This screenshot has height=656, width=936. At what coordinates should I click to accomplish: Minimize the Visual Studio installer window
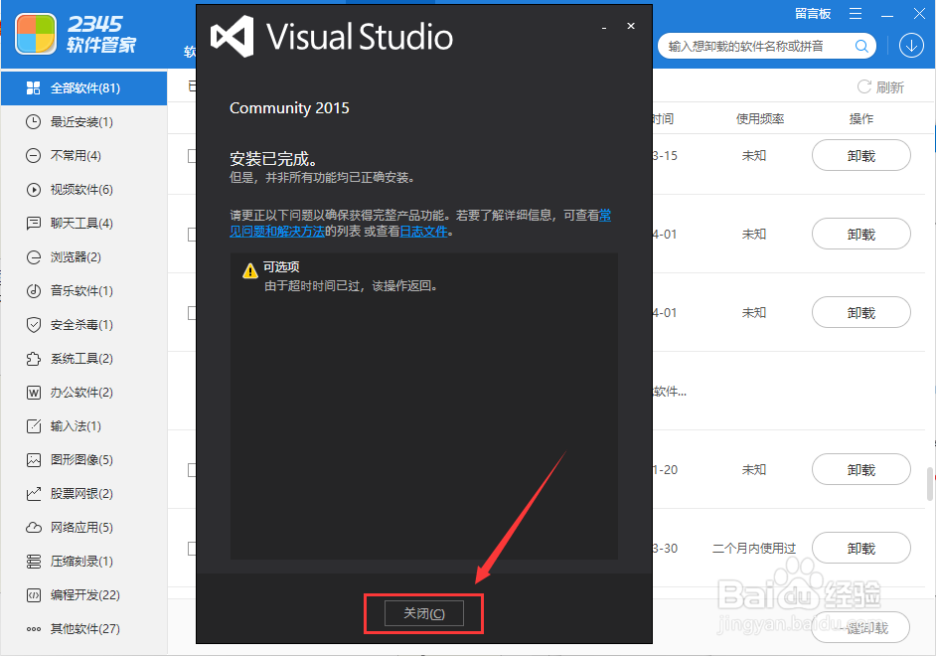pos(604,27)
